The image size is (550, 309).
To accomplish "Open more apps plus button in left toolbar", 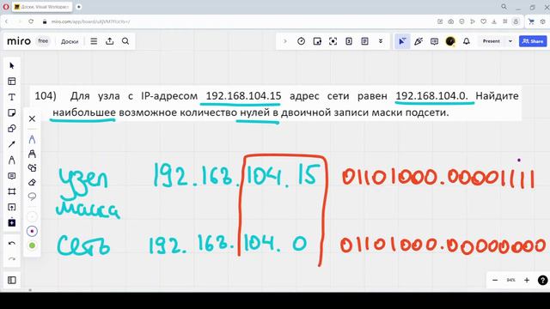I will [x=11, y=223].
